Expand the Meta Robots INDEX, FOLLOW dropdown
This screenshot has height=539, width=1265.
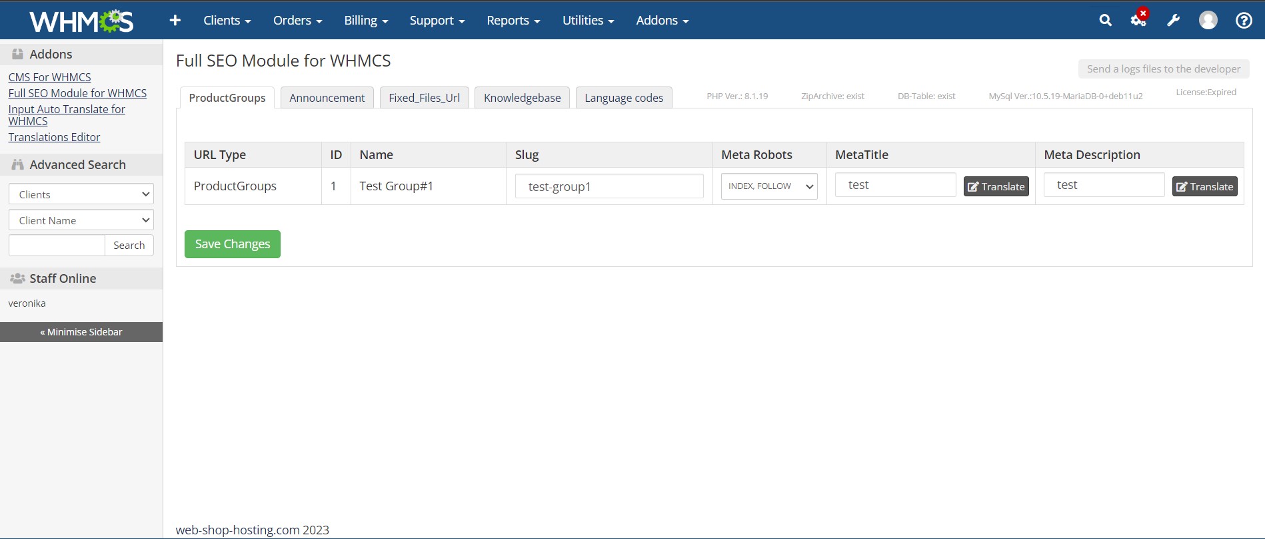click(x=769, y=186)
